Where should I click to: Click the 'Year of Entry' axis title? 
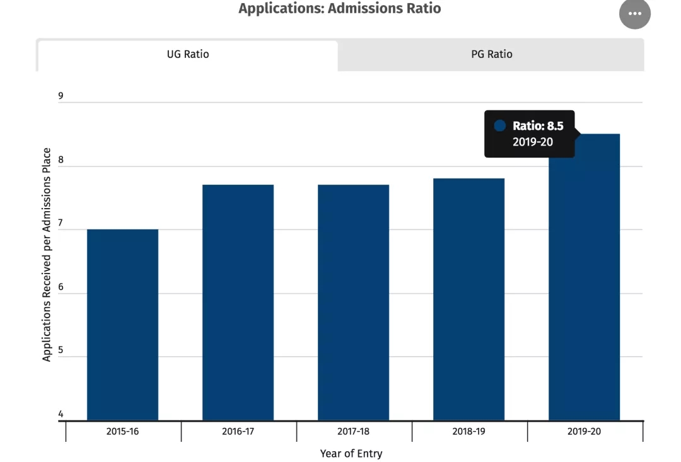(351, 453)
